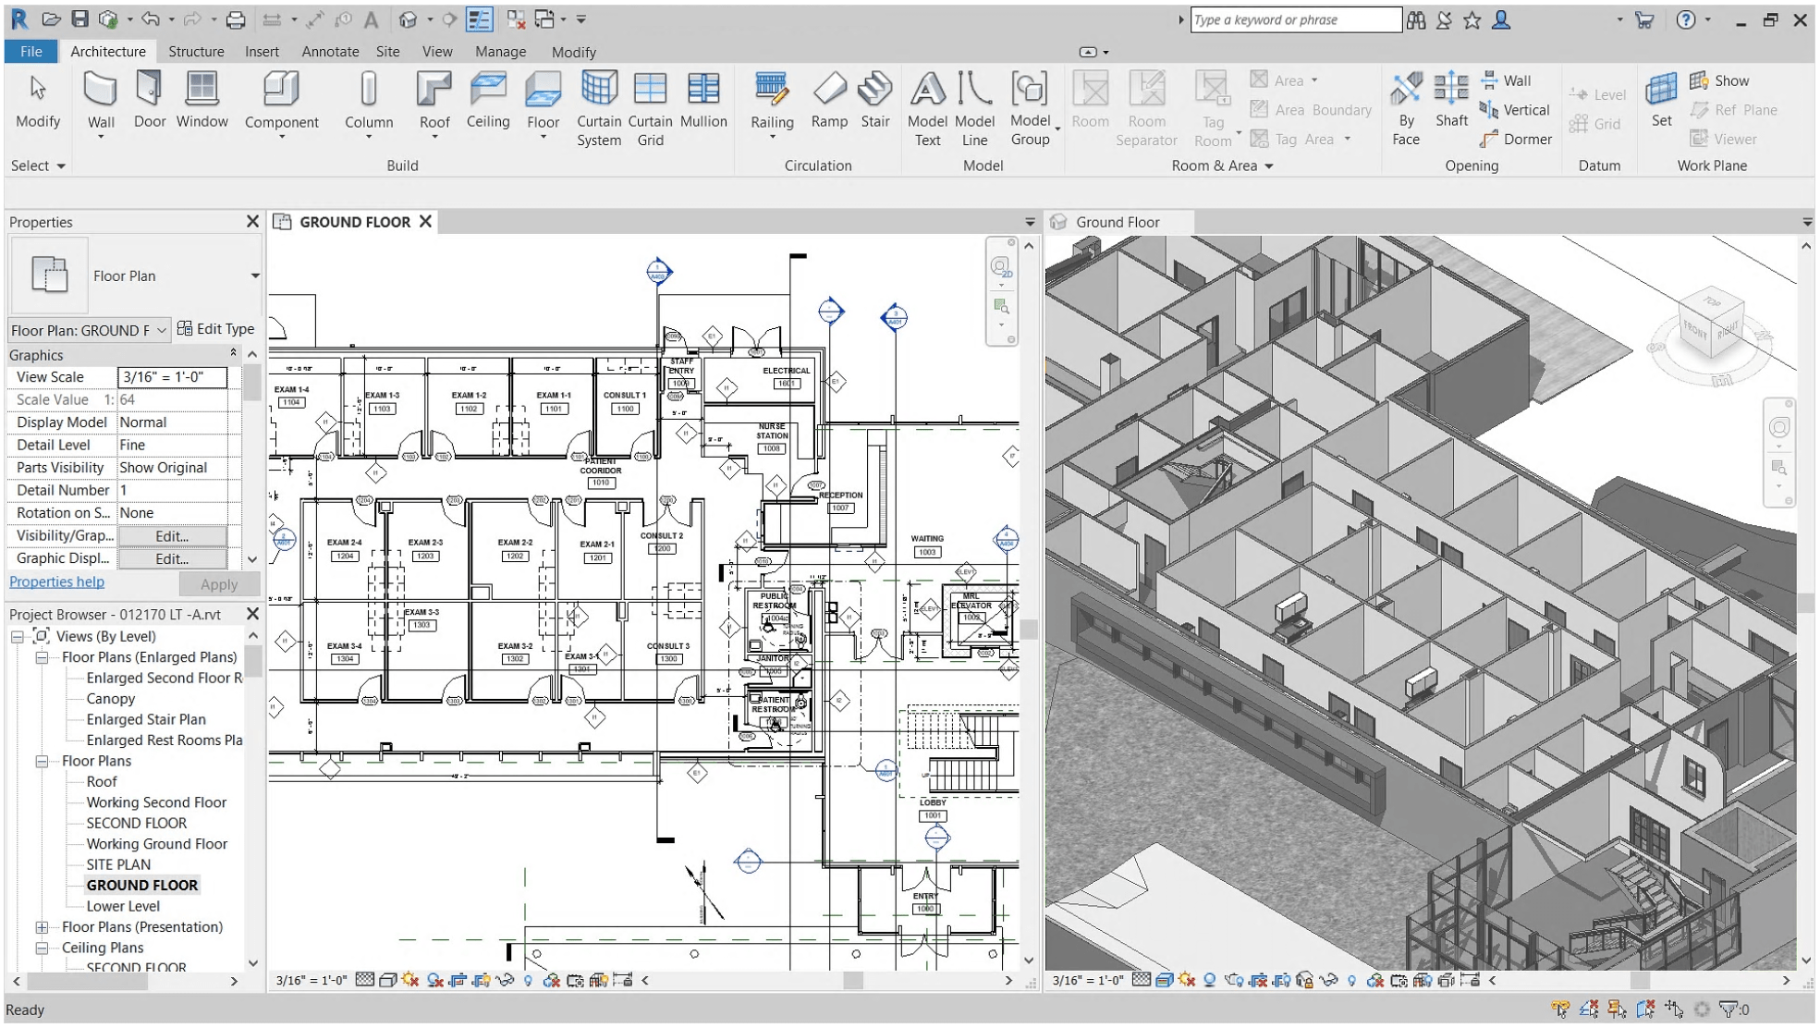Toggle shadows in the floor plan view control bar
This screenshot has height=1028, width=1820.
435,980
